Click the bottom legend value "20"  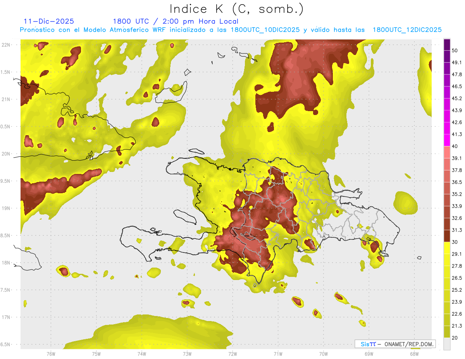[455, 338]
